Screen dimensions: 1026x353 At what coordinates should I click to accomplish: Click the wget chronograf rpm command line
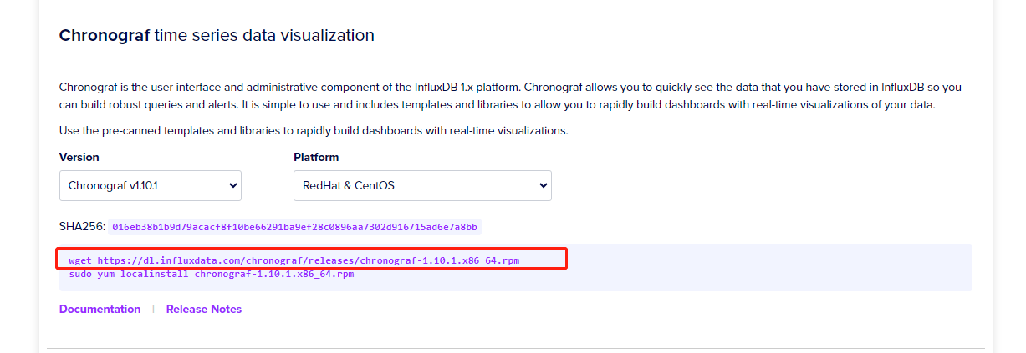tap(294, 260)
